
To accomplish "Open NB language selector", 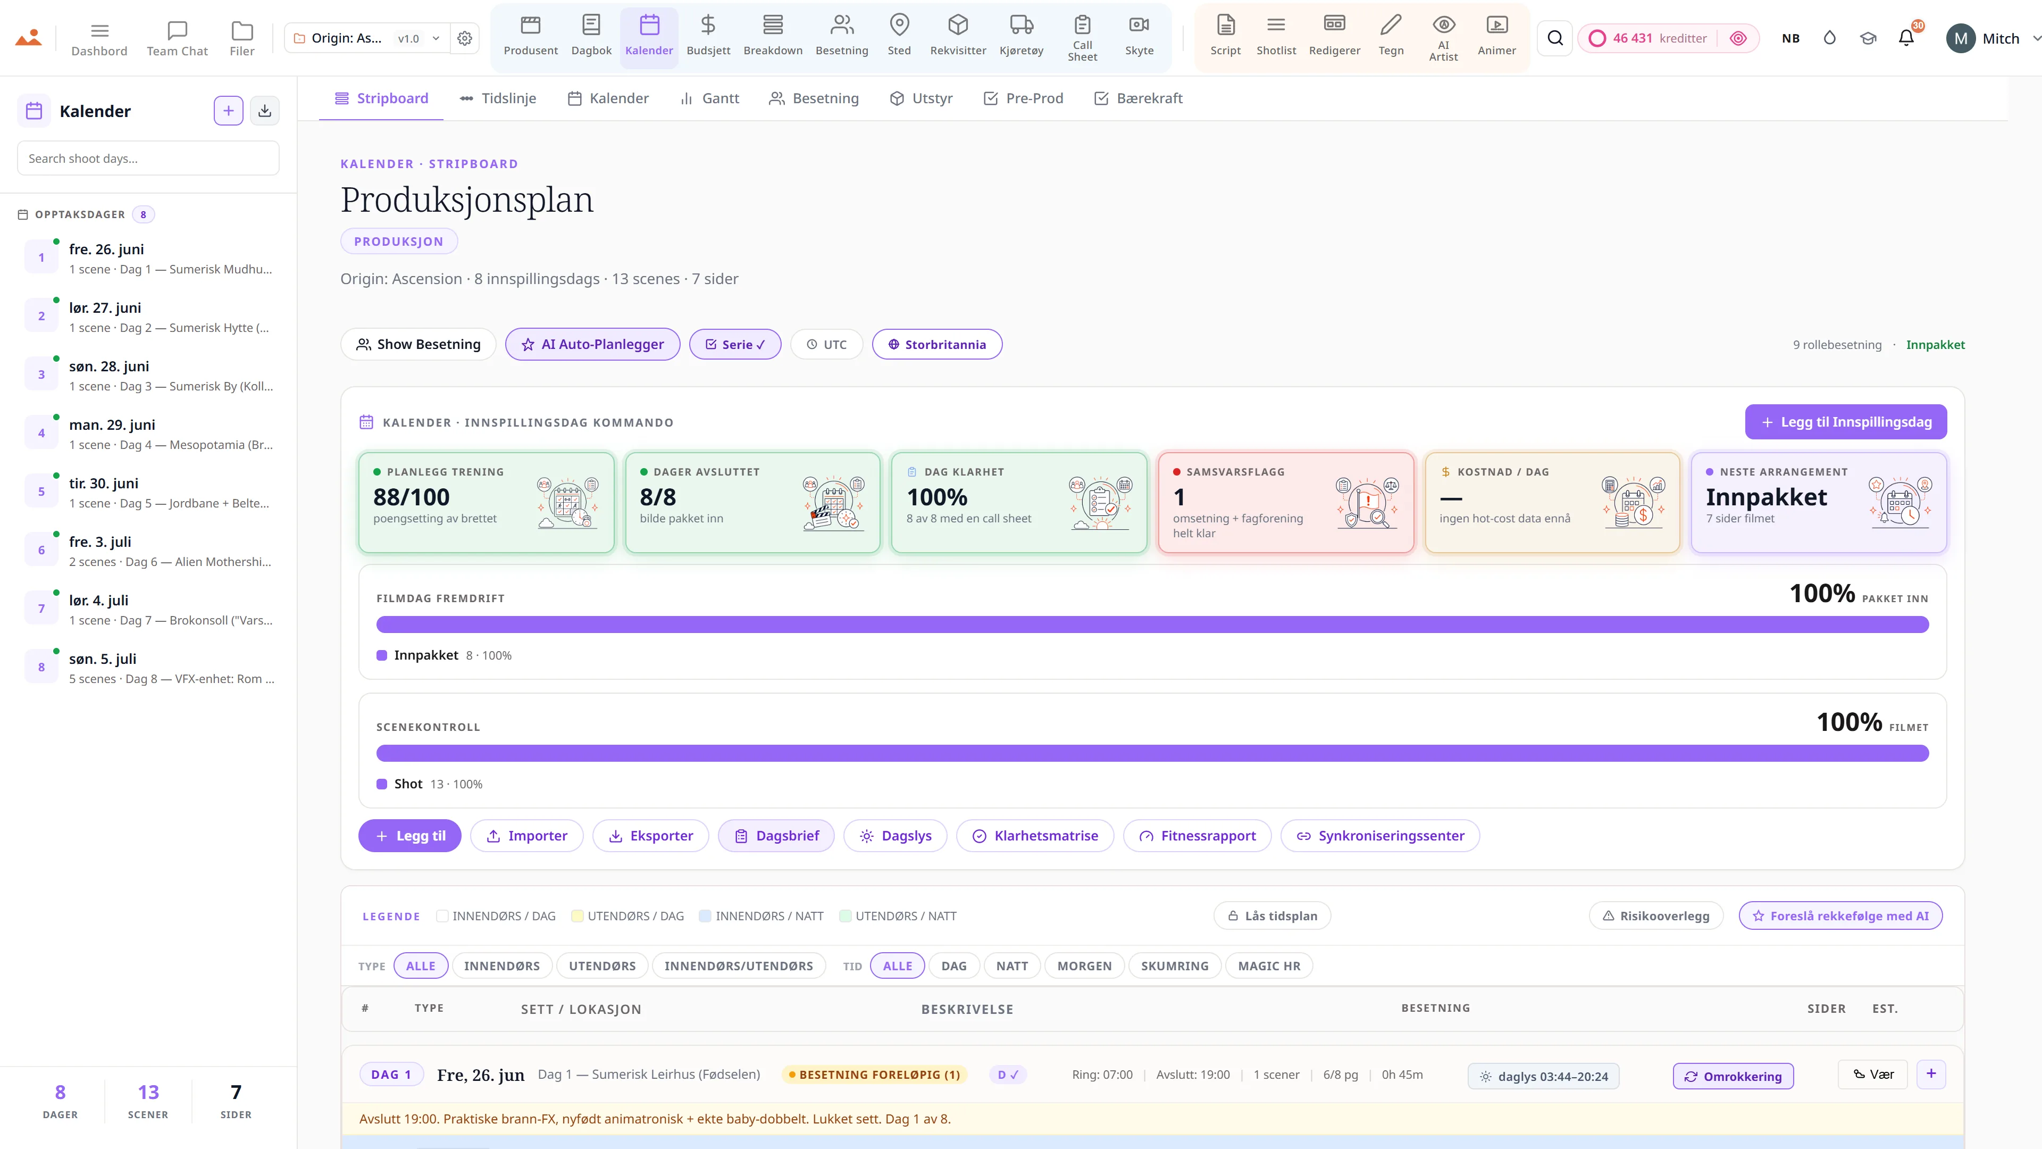I will point(1790,38).
